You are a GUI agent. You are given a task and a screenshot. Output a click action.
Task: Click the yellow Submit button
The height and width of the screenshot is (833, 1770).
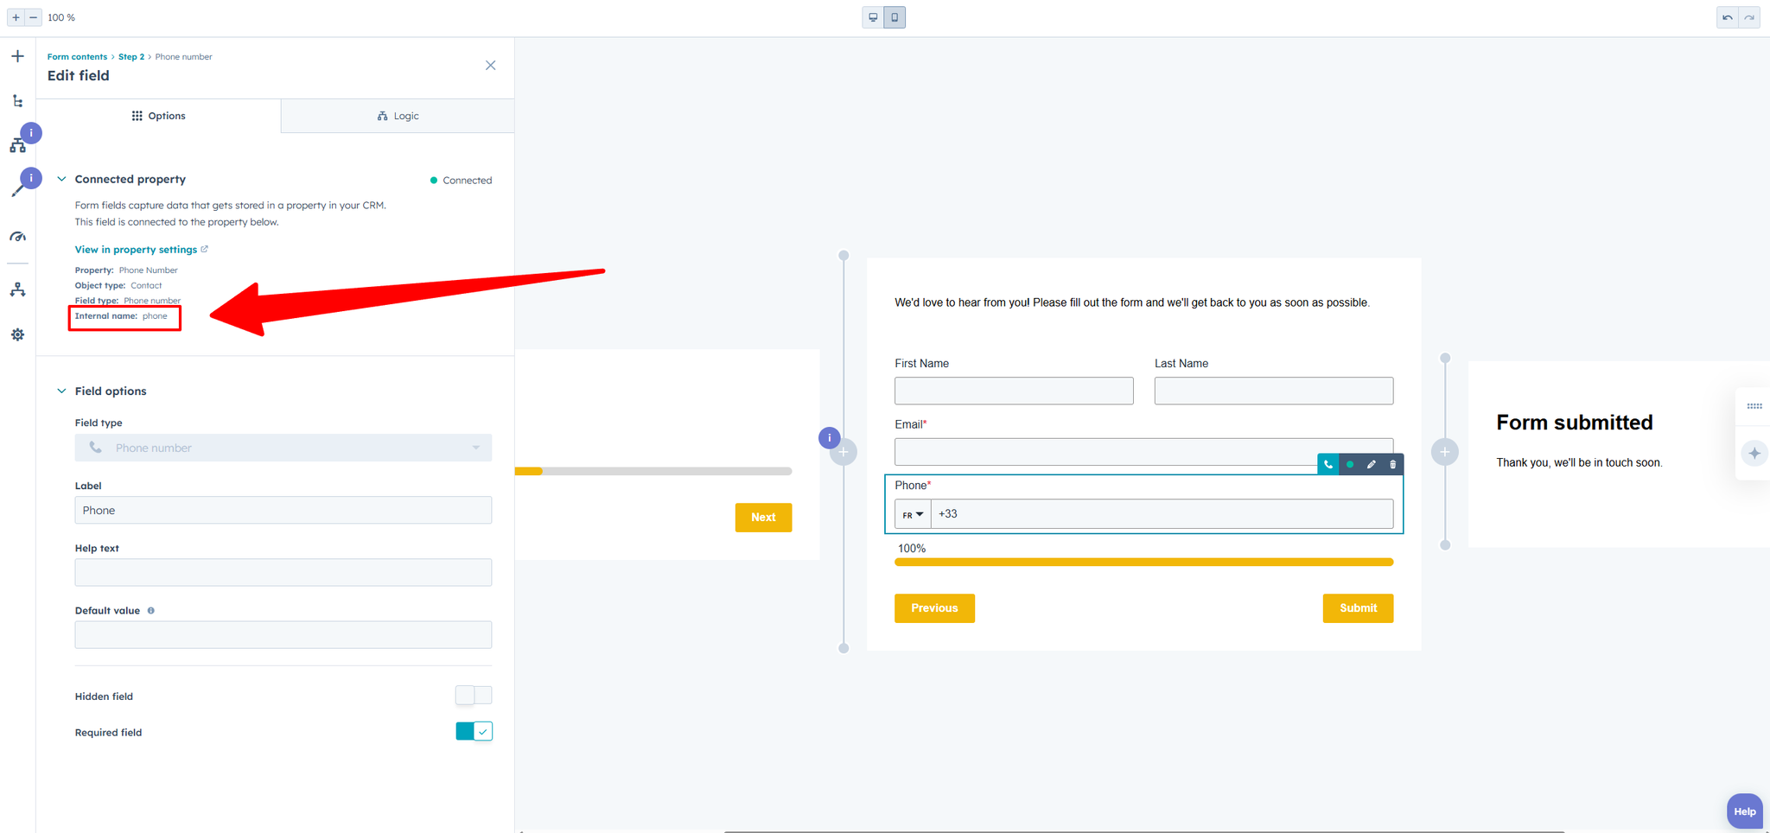point(1358,608)
